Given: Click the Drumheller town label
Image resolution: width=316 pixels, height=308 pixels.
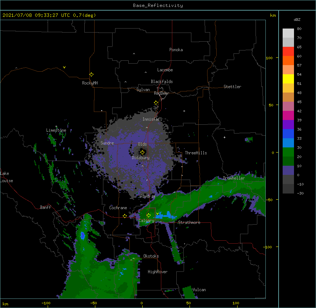Looking at the screenshot, I should 234,178.
